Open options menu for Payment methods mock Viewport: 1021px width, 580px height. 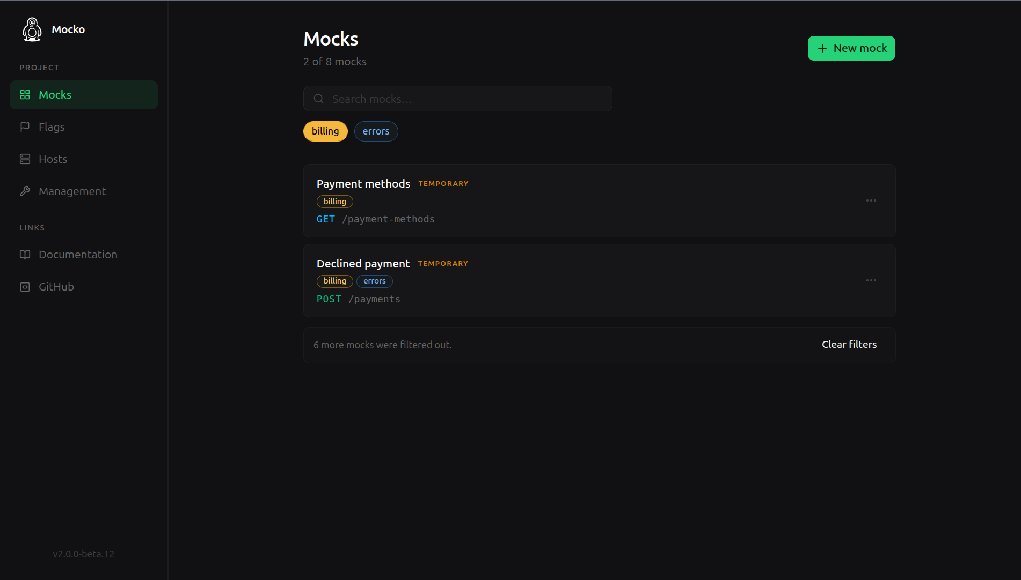(x=871, y=200)
